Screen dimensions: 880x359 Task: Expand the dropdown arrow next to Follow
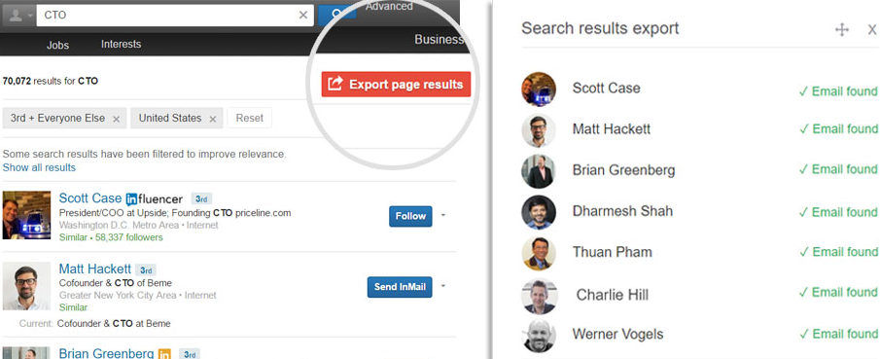(442, 215)
